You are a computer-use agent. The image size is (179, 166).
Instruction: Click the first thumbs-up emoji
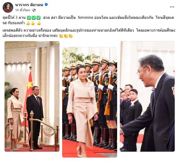28,23
